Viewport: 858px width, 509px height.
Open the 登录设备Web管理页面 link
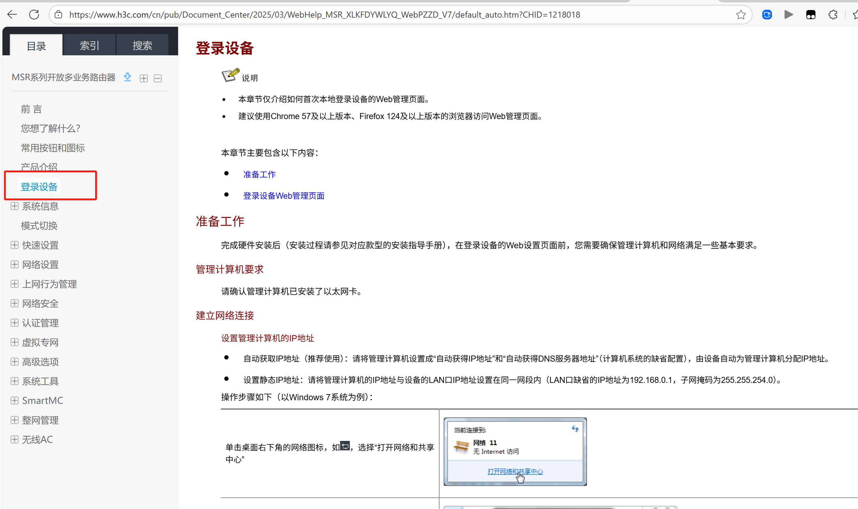(284, 195)
